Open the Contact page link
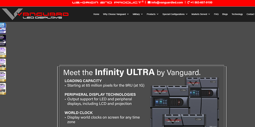255x127 pixels. coord(251,14)
